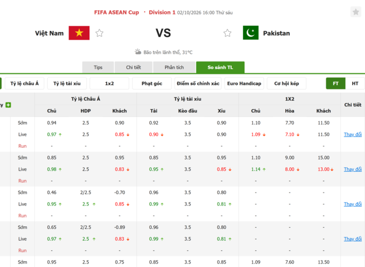This screenshot has width=365, height=267.
Task: Open Thay đổi link in third bookmaker row
Action: point(353,204)
